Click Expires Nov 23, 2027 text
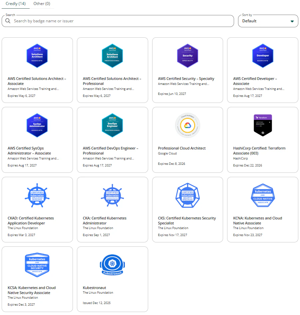This screenshot has width=300, height=315. tap(247, 235)
